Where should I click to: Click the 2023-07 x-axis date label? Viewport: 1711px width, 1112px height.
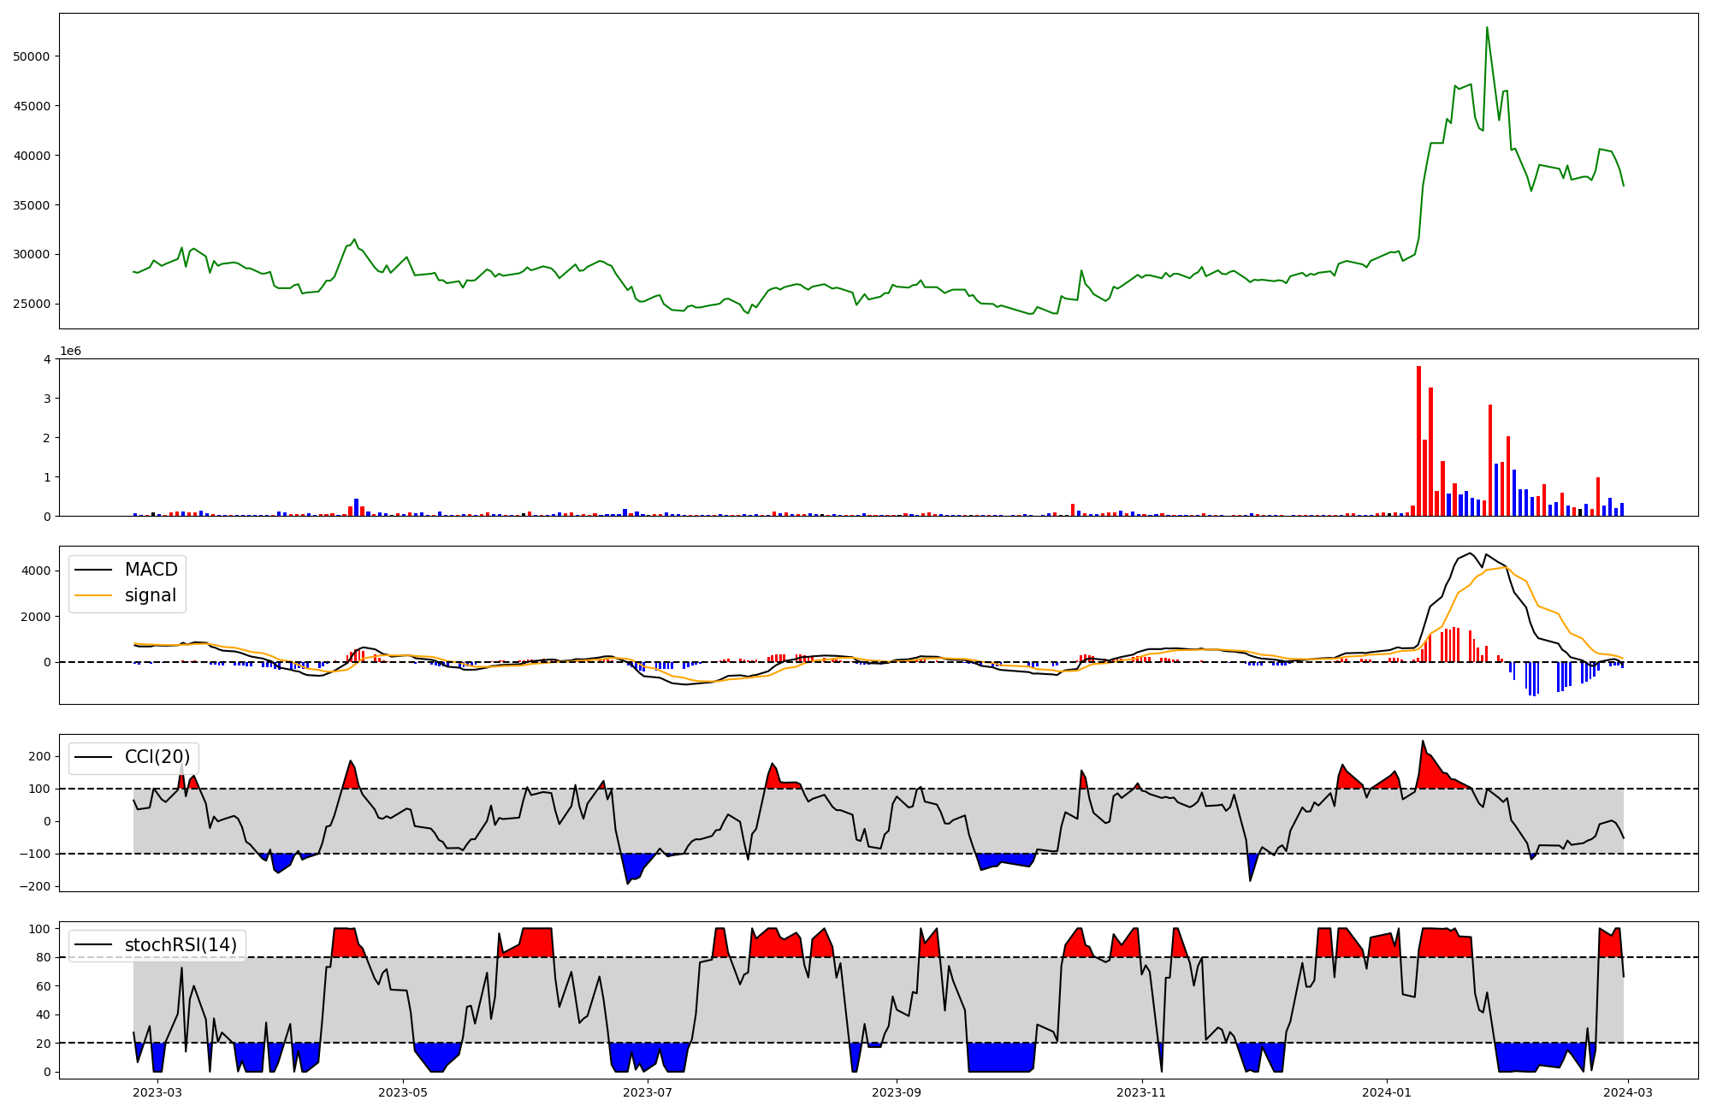[648, 1092]
